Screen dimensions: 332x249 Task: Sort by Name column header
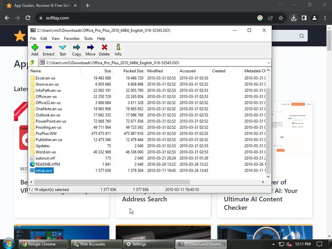point(54,71)
